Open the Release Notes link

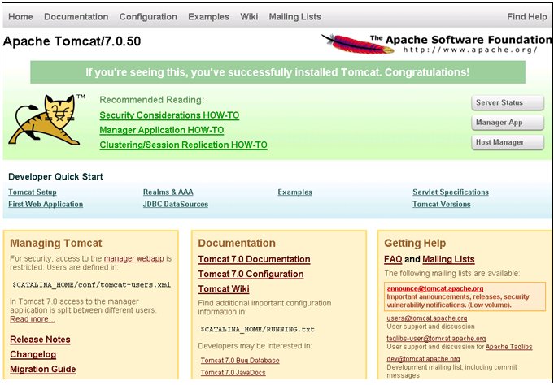[x=40, y=340]
